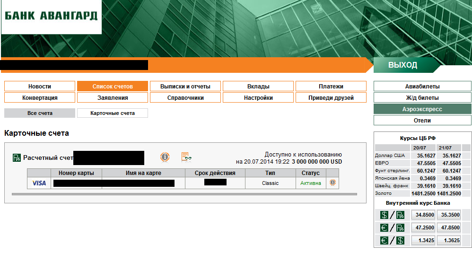
Task: Click the 3 000 000 000 USD balance
Action: (317, 162)
